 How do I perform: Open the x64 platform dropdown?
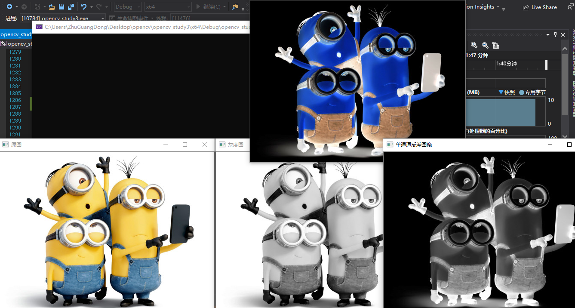[x=168, y=7]
